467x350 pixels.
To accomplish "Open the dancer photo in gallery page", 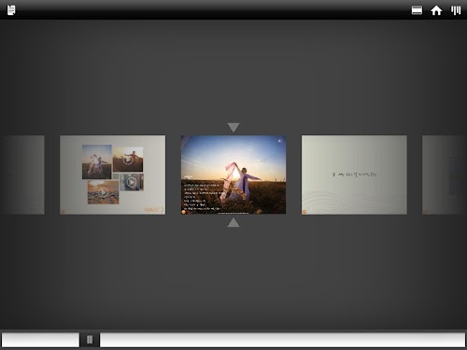I will point(97,161).
